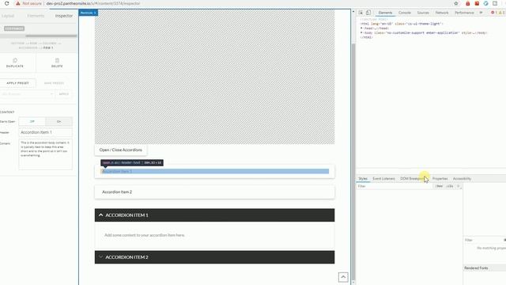Show more DevTools tabs chevron

click(481, 13)
